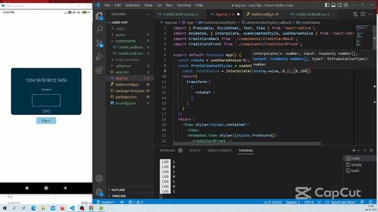Expand the Outline section

click(x=130, y=190)
